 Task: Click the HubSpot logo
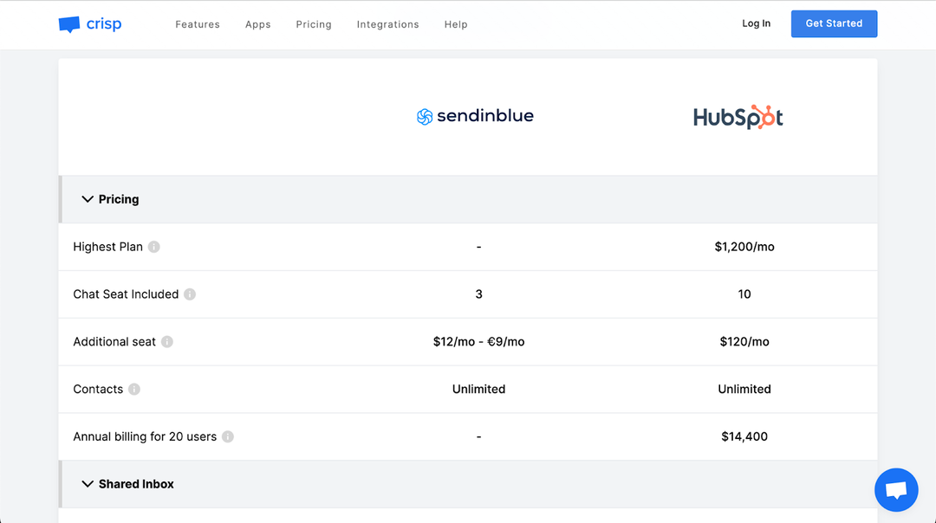click(x=738, y=117)
